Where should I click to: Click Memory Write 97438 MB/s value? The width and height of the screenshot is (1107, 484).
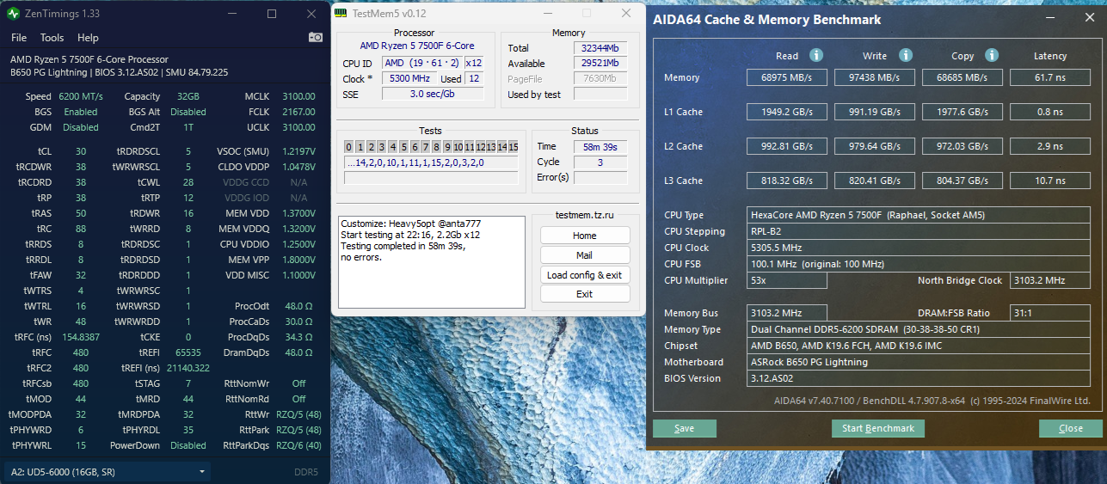[x=873, y=77]
